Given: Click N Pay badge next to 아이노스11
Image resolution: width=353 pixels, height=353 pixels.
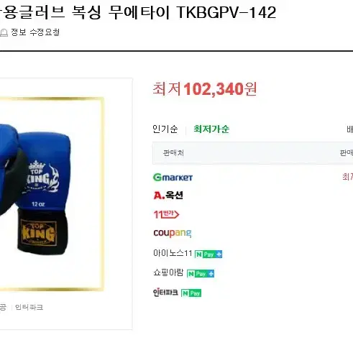Looking at the screenshot, I should [x=208, y=254].
